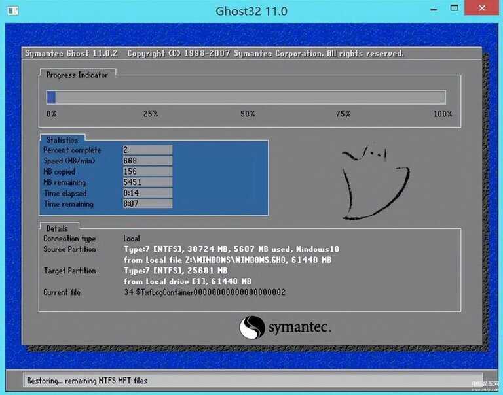This screenshot has width=503, height=395.
Task: Click the MB copied value 156
Action: point(147,171)
